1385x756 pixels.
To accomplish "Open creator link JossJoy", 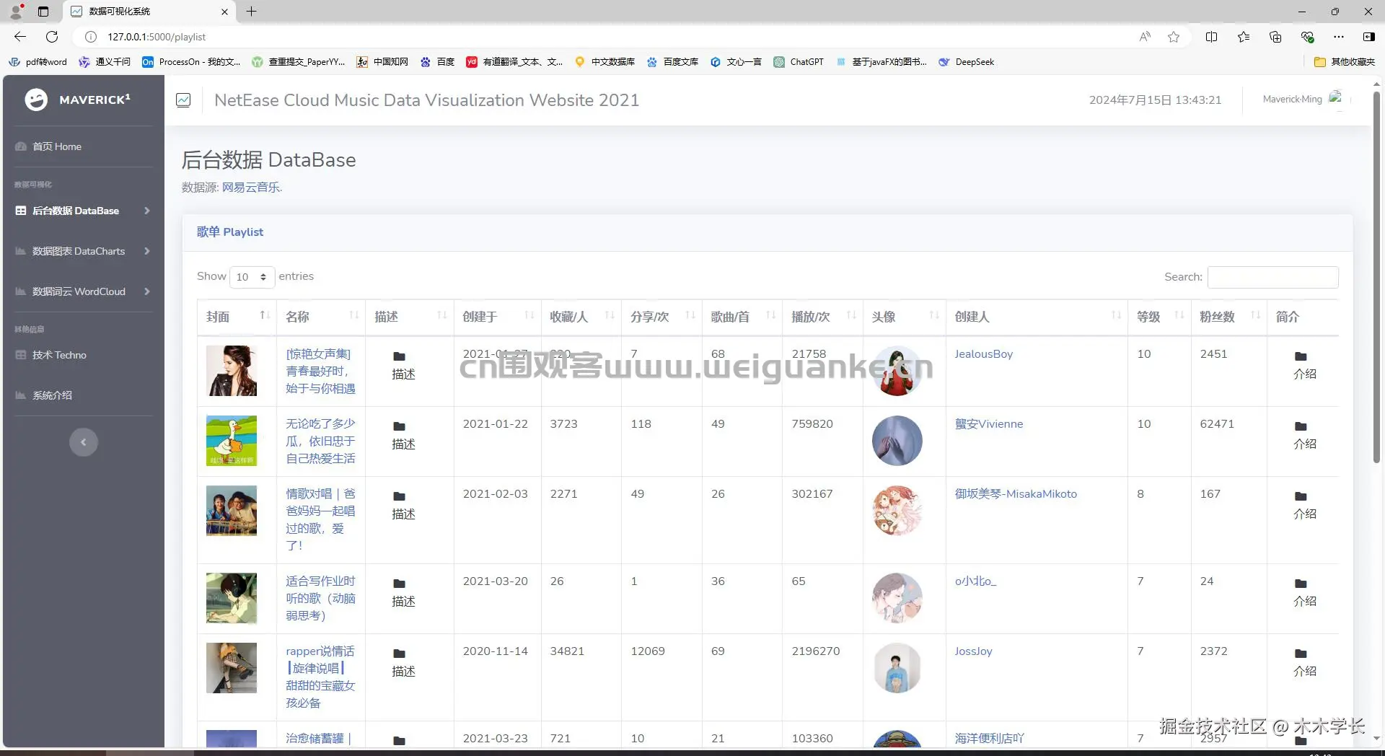I will pos(973,651).
